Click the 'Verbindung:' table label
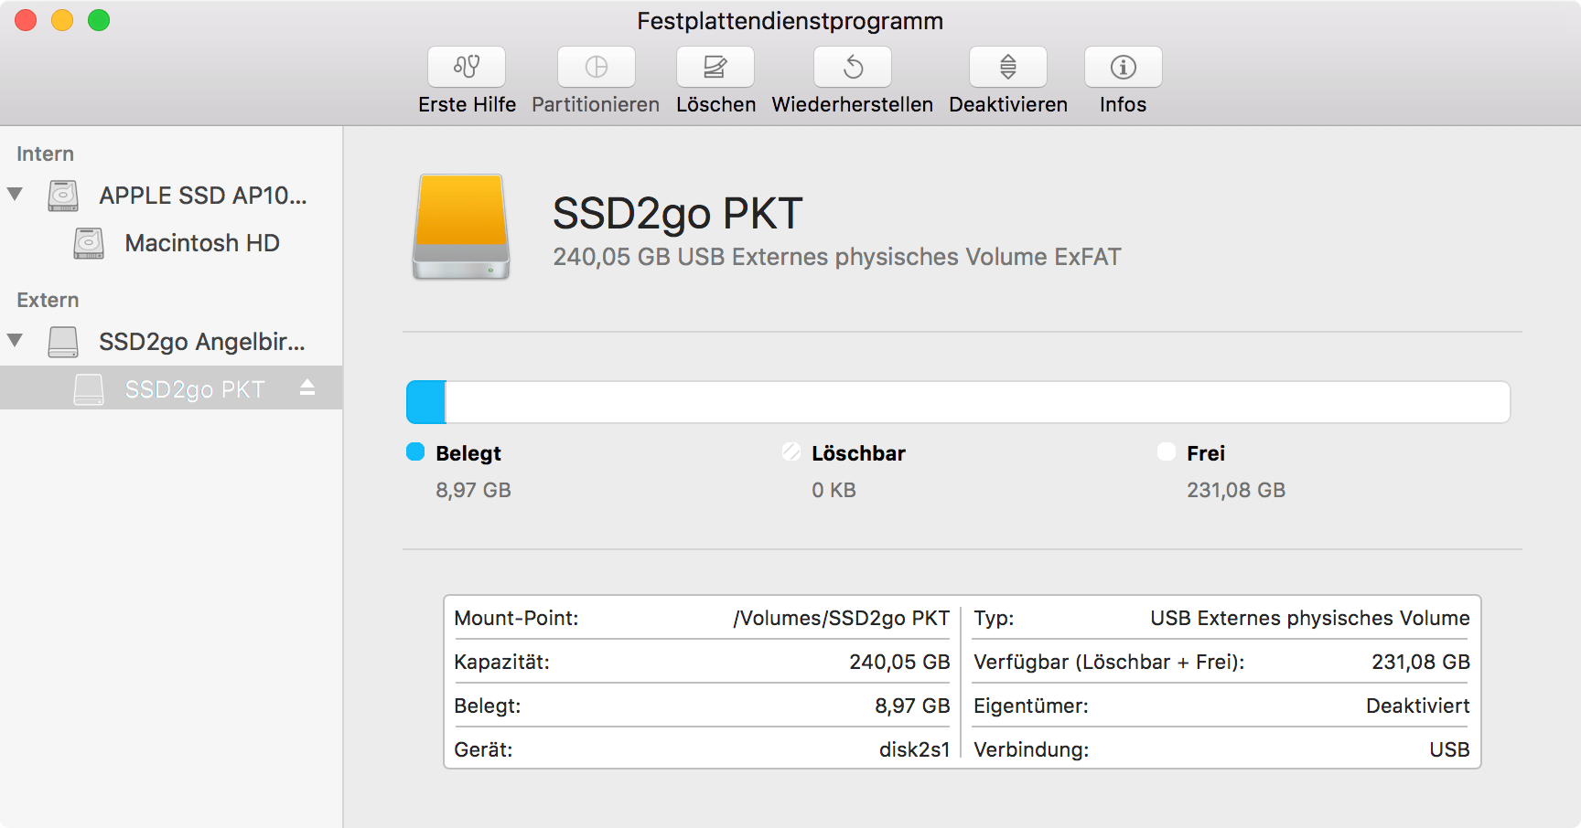This screenshot has height=828, width=1581. (1031, 749)
